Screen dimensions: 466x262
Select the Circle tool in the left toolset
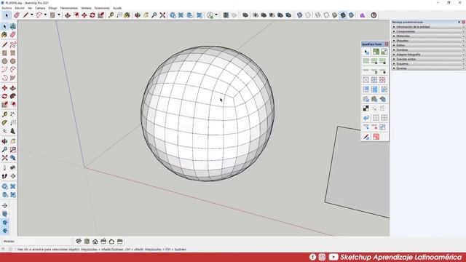[x=4, y=61]
